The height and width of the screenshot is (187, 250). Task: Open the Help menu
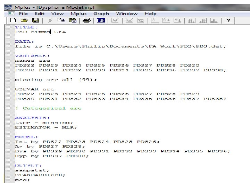point(150,14)
